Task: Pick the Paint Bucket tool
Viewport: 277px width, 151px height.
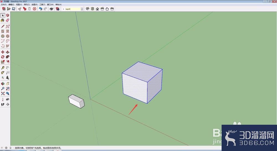Action: click(x=3, y=20)
